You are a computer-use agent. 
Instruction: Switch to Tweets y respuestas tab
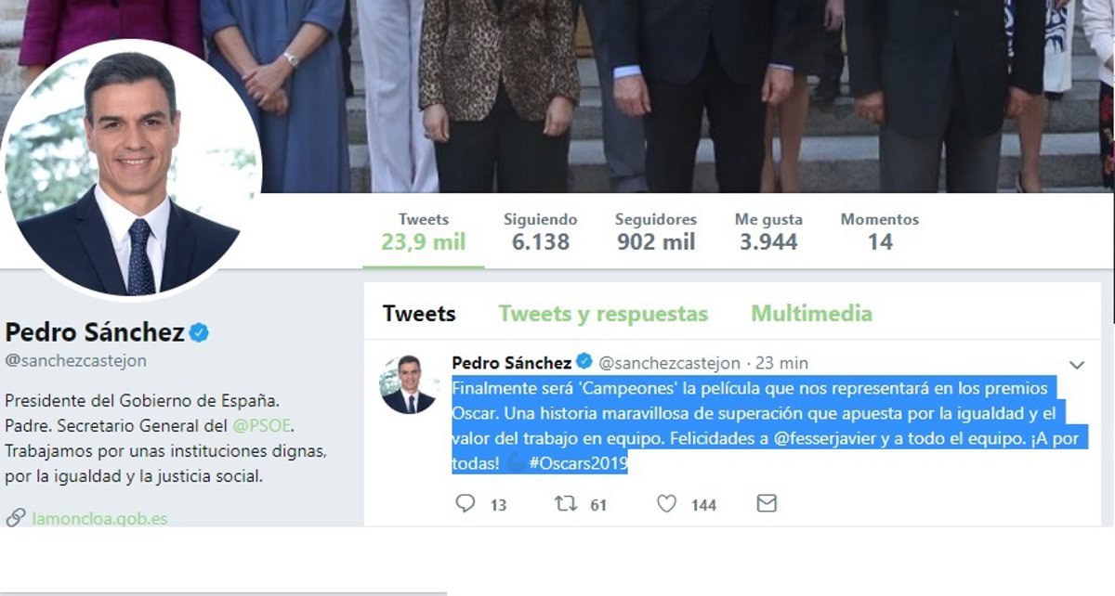(603, 314)
